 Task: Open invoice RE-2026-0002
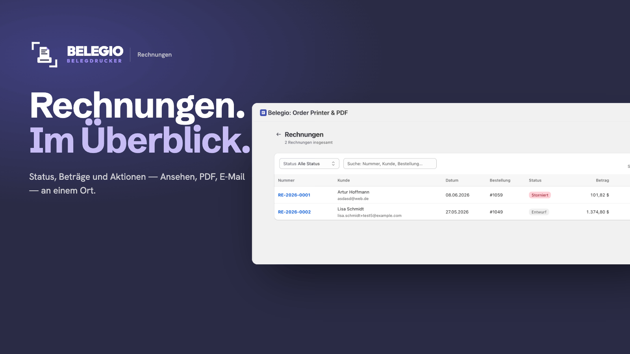[x=295, y=212]
